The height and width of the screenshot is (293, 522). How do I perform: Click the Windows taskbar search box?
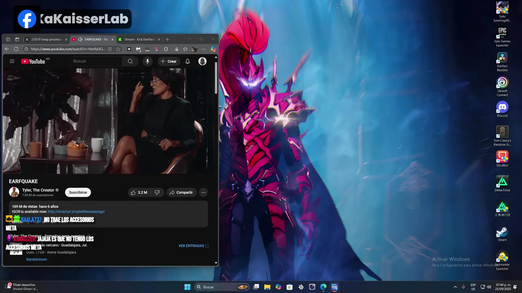pyautogui.click(x=223, y=287)
